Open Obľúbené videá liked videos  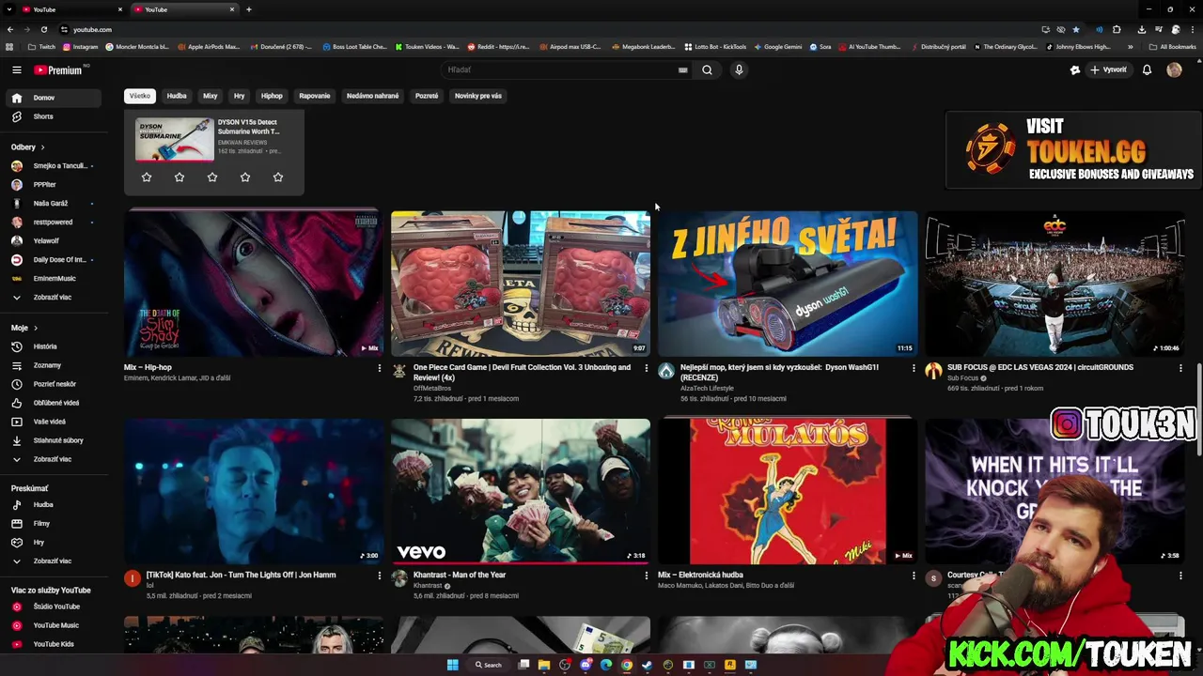pos(54,403)
